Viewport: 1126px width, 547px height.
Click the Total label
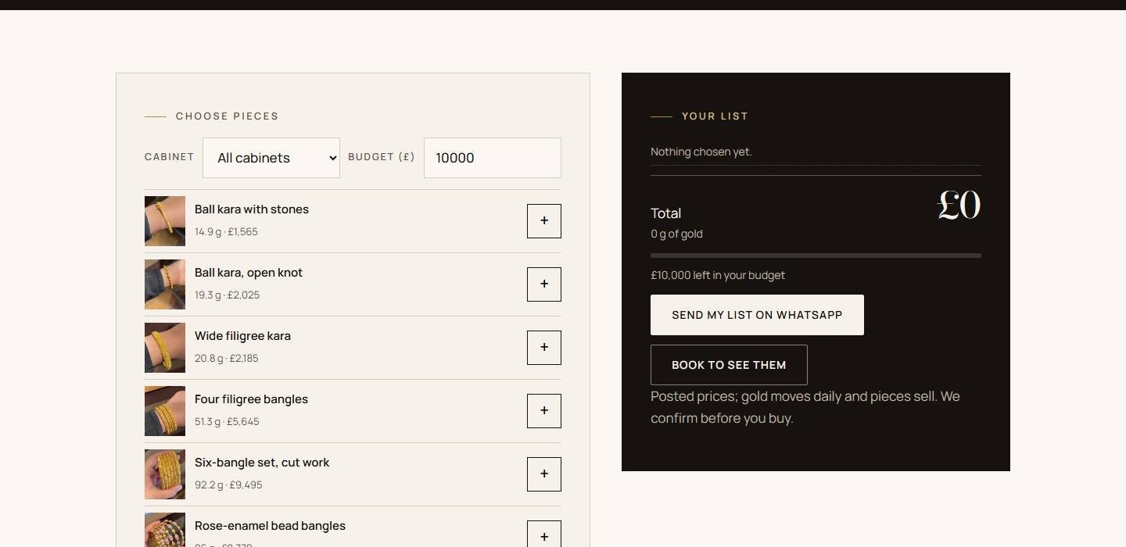pos(666,213)
